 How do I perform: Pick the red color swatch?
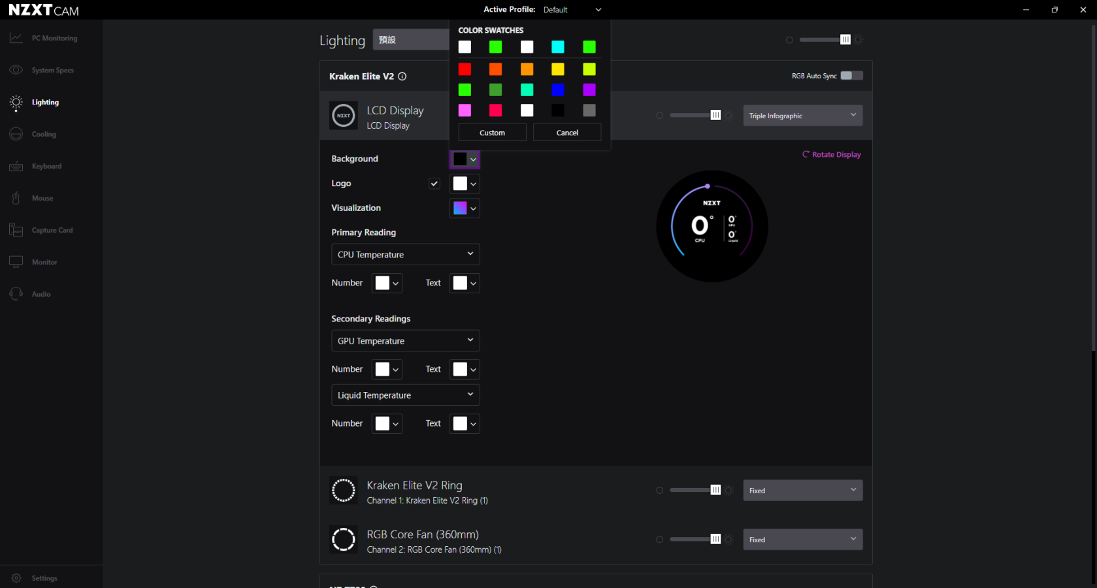[465, 69]
